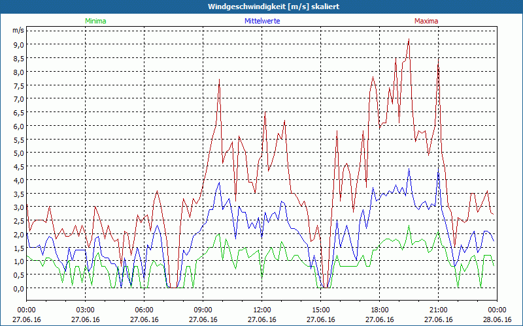Click the red Maxima peak above 9,0
This screenshot has width=523, height=326.
point(409,39)
